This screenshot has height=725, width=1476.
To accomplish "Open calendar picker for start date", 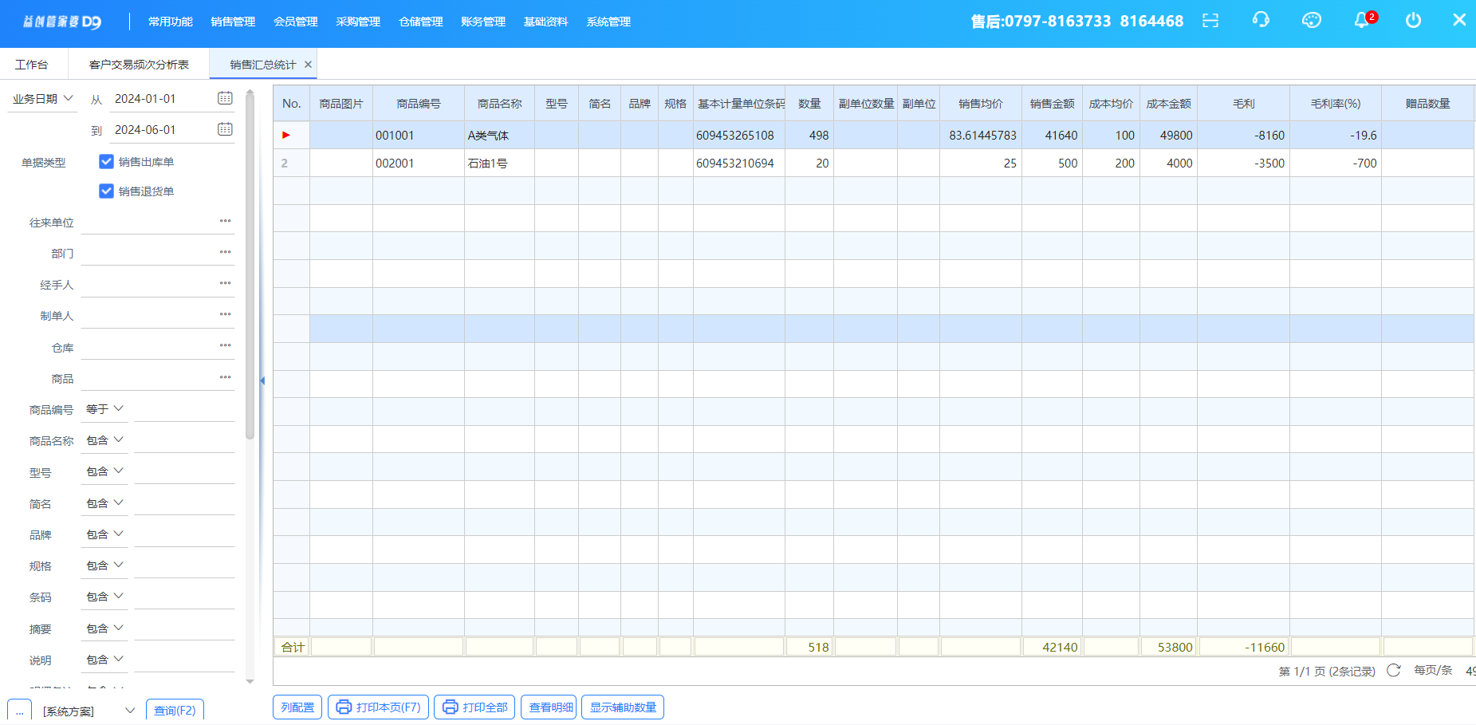I will (x=225, y=98).
